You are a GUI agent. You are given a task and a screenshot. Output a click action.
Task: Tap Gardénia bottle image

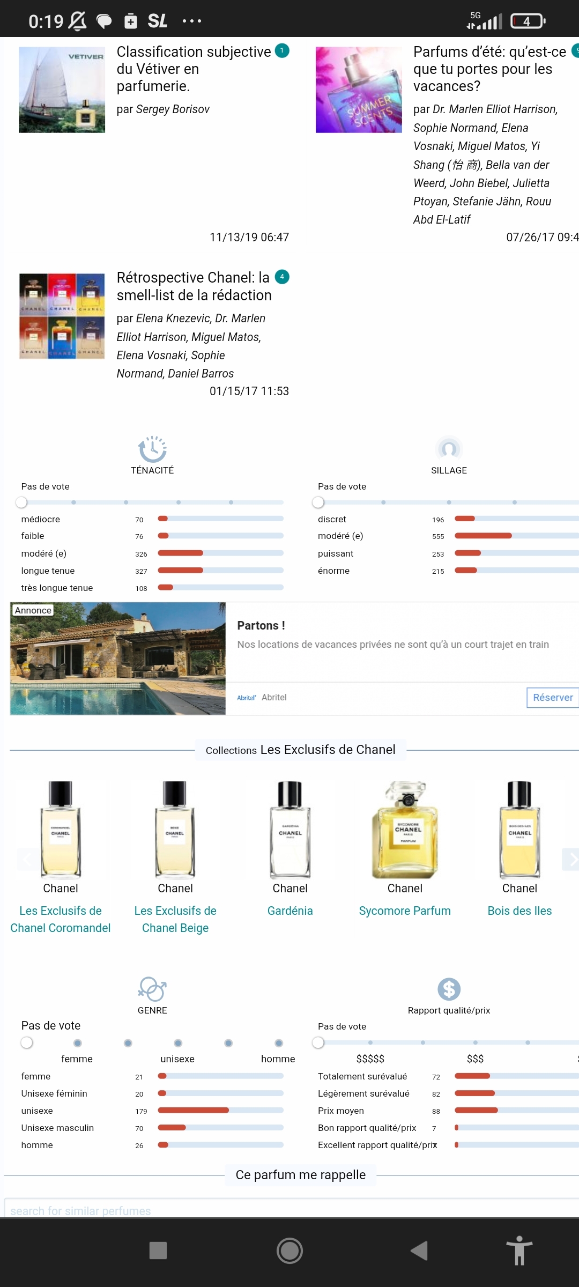pyautogui.click(x=290, y=829)
